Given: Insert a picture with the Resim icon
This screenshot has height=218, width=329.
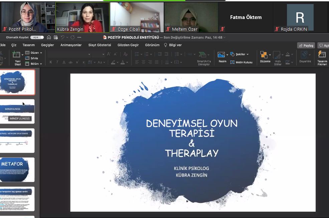Looking at the screenshot, I should tap(221, 55).
